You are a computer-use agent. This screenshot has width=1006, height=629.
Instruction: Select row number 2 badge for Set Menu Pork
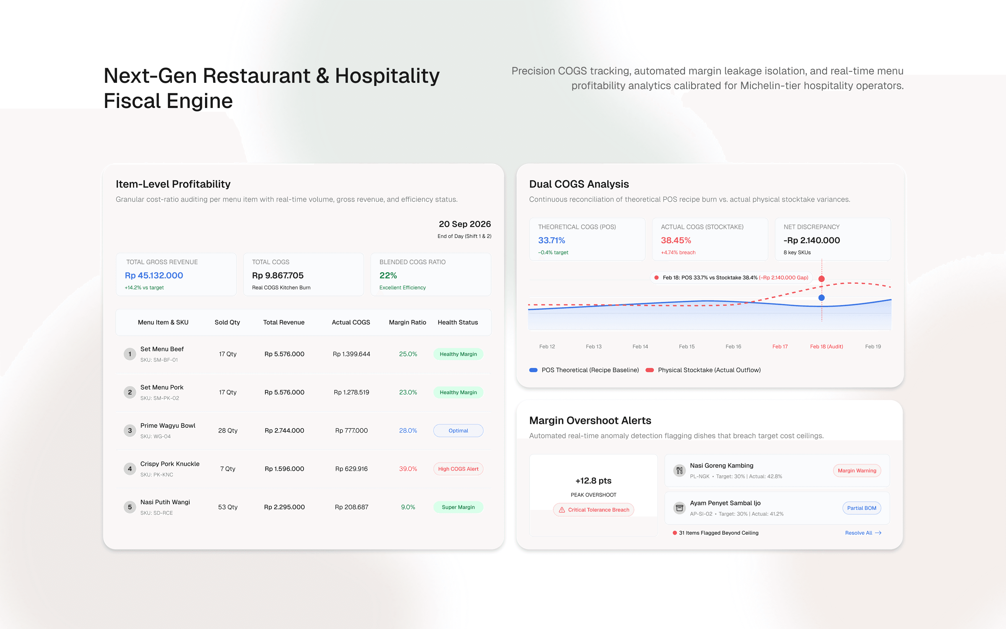pyautogui.click(x=130, y=392)
